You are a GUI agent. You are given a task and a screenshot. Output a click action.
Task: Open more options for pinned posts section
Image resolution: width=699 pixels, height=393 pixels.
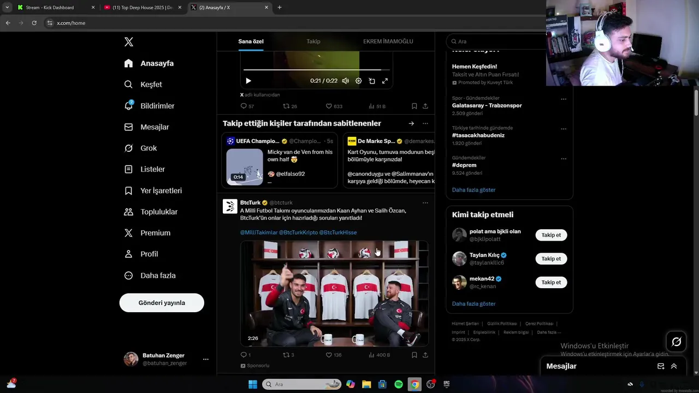[425, 123]
